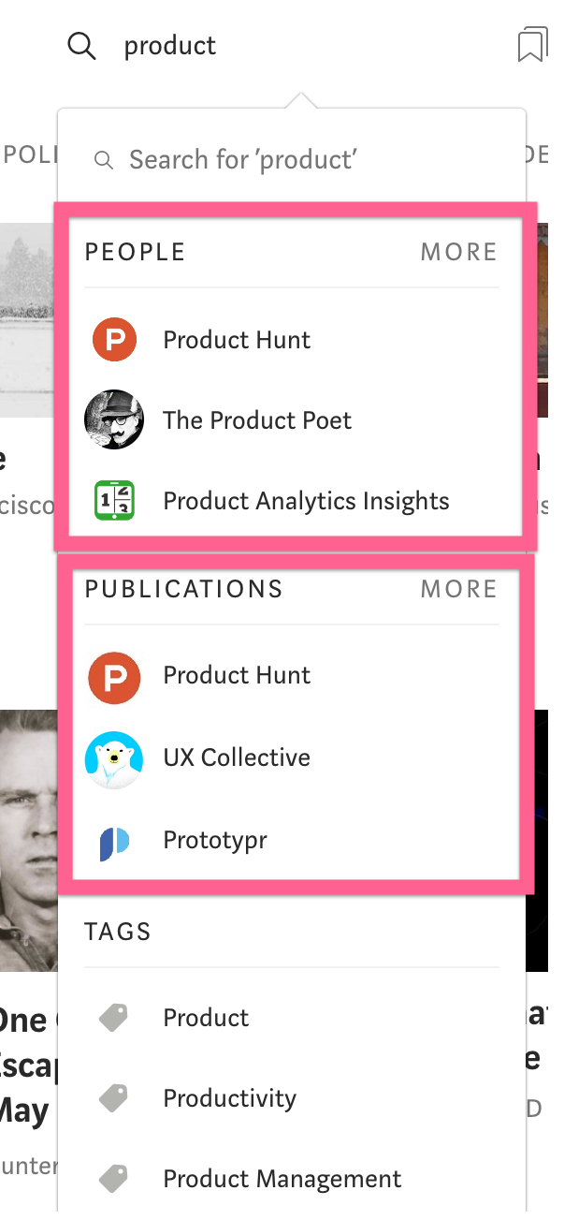Screen dimensions: 564x1220
Task: Click the tag icon beside Productivity
Action: pyautogui.click(x=114, y=1098)
